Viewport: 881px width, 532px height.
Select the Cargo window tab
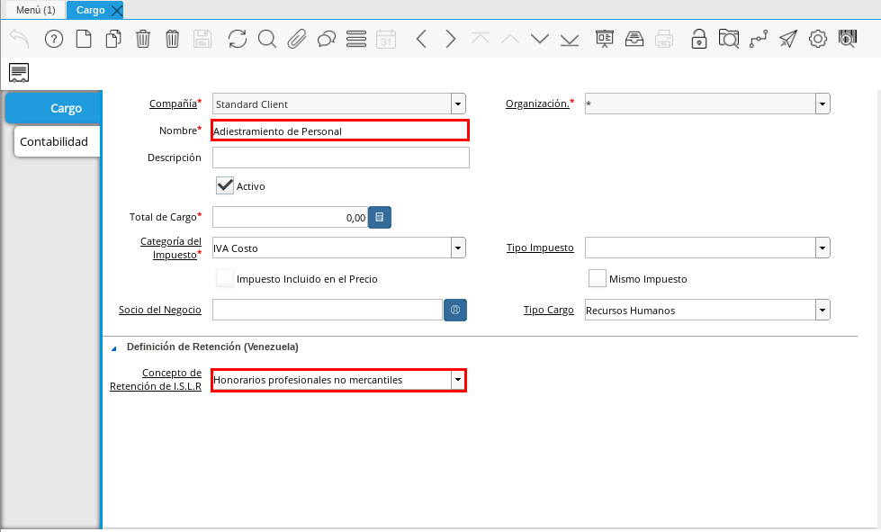90,10
